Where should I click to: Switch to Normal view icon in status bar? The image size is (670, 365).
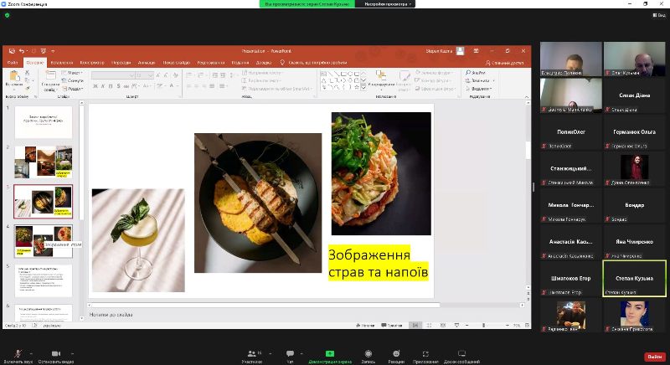point(415,326)
